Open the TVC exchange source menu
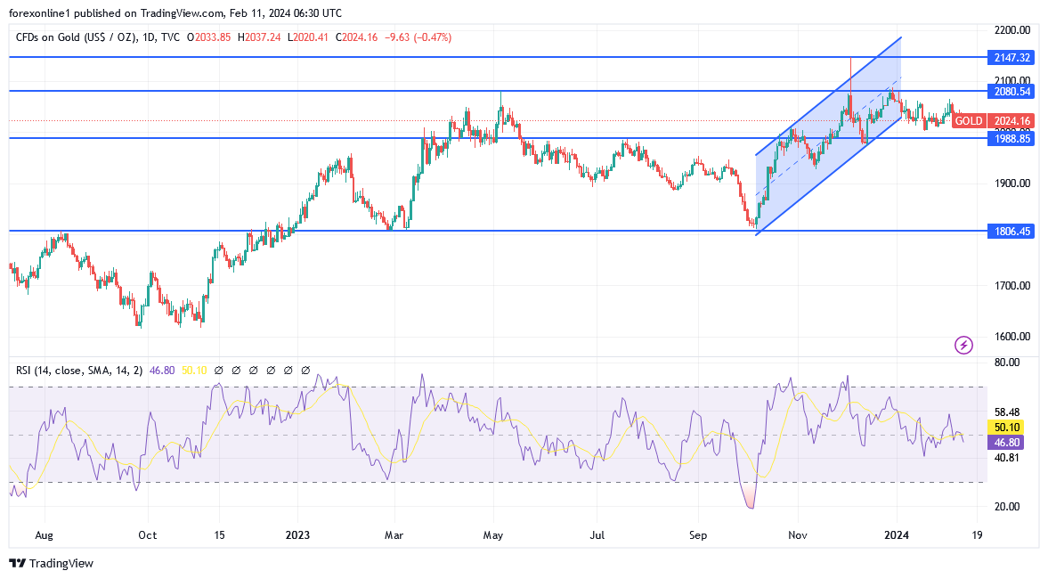1048x579 pixels. [x=169, y=37]
